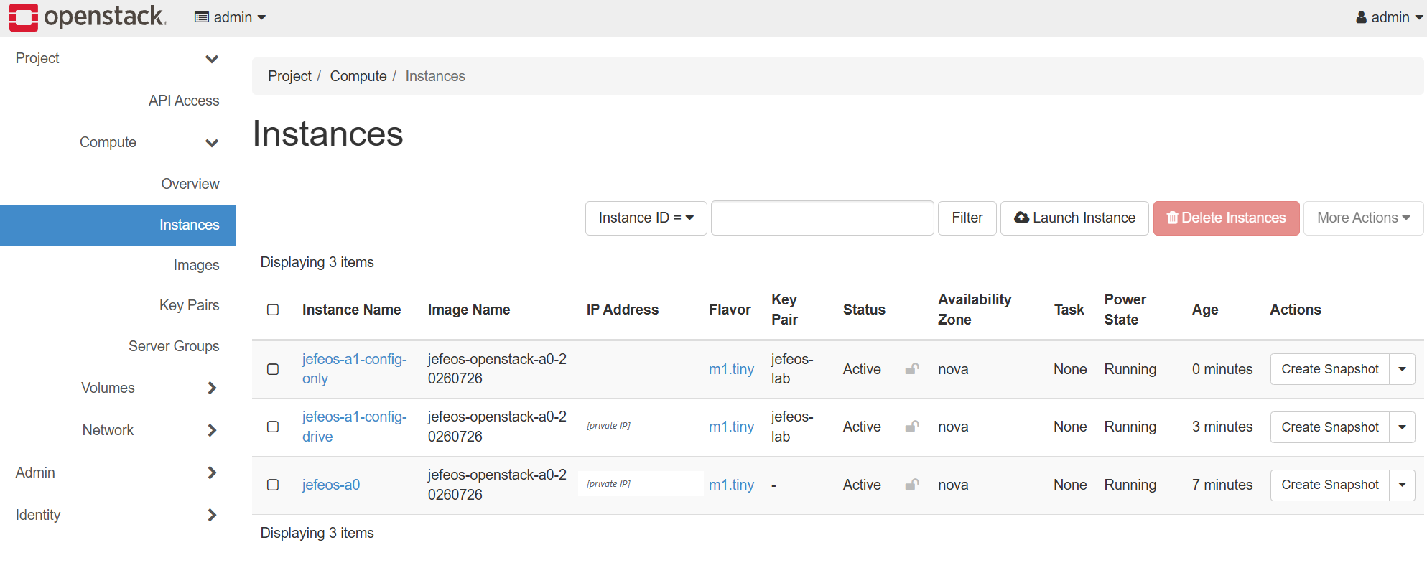The height and width of the screenshot is (563, 1427).
Task: Open the jefeos-a0 instance link
Action: click(x=331, y=485)
